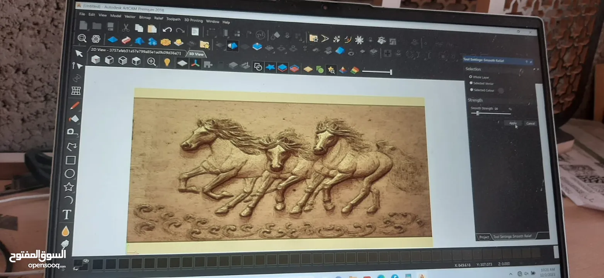Open the Transform grid envelope tool
604x278 pixels.
[x=76, y=91]
